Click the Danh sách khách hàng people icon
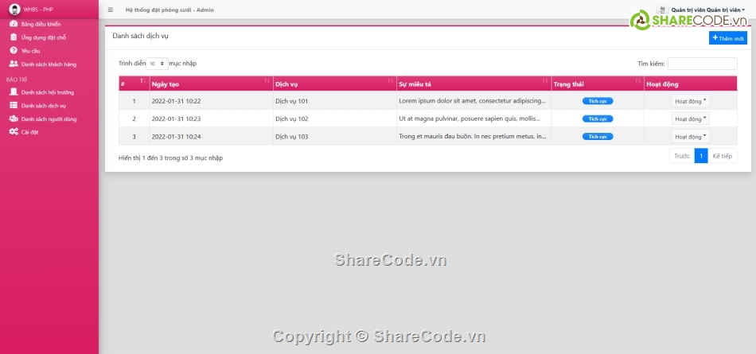 pyautogui.click(x=14, y=64)
